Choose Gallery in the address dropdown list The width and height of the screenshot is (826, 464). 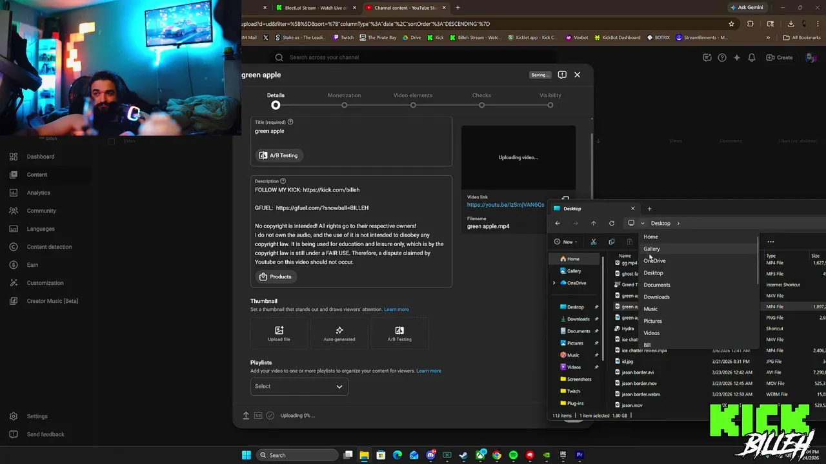pos(699,249)
